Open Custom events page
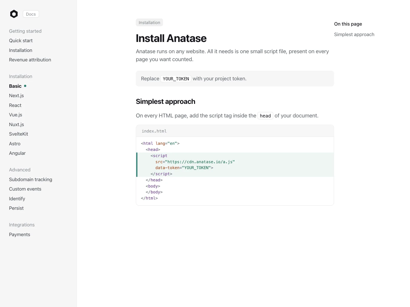This screenshot has height=307, width=410. click(25, 189)
